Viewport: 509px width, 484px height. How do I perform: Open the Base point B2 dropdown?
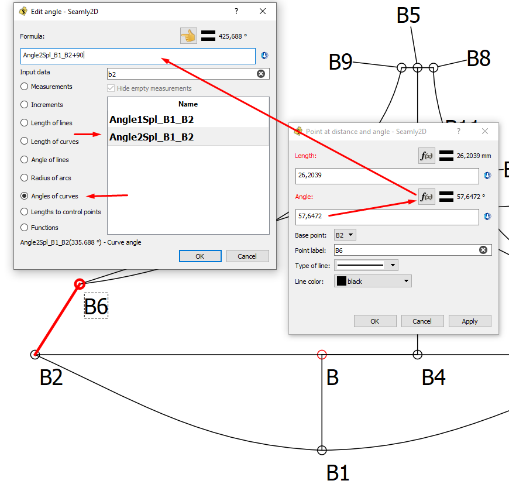point(345,235)
